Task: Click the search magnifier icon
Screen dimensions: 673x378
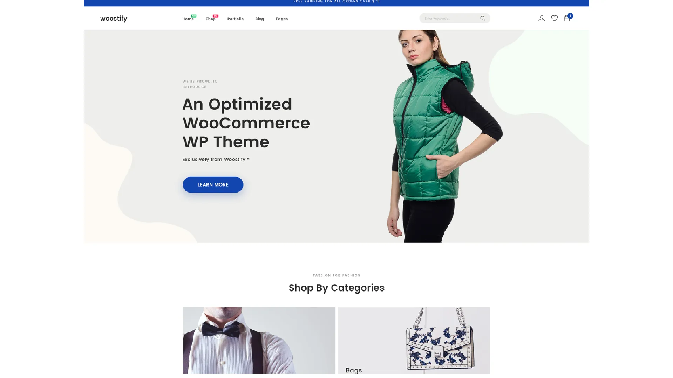Action: 483,18
